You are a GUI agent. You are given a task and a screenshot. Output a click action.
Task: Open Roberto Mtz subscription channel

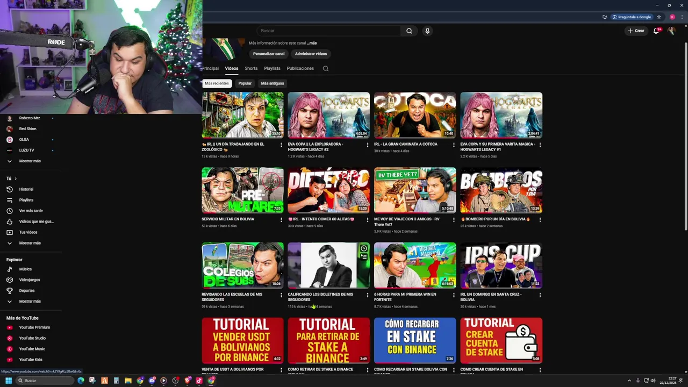click(x=31, y=118)
